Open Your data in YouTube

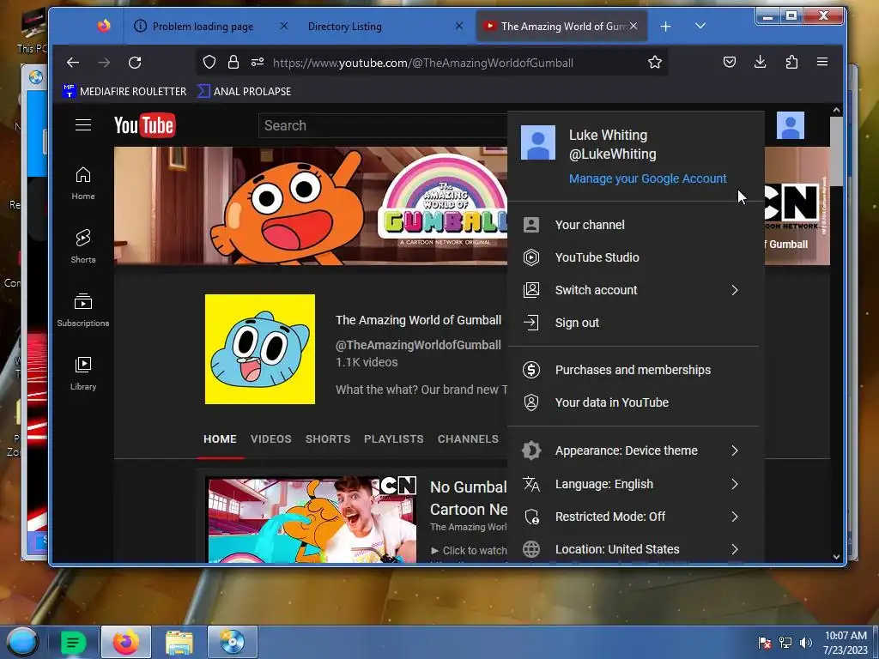pyautogui.click(x=633, y=402)
